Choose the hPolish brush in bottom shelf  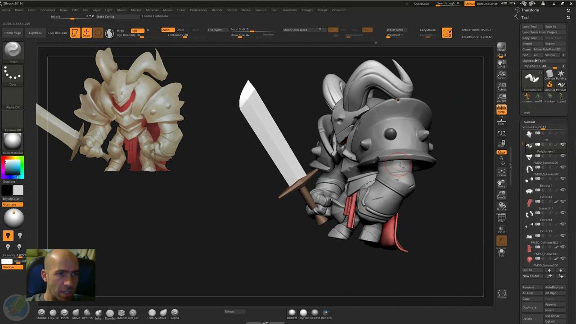[x=87, y=314]
